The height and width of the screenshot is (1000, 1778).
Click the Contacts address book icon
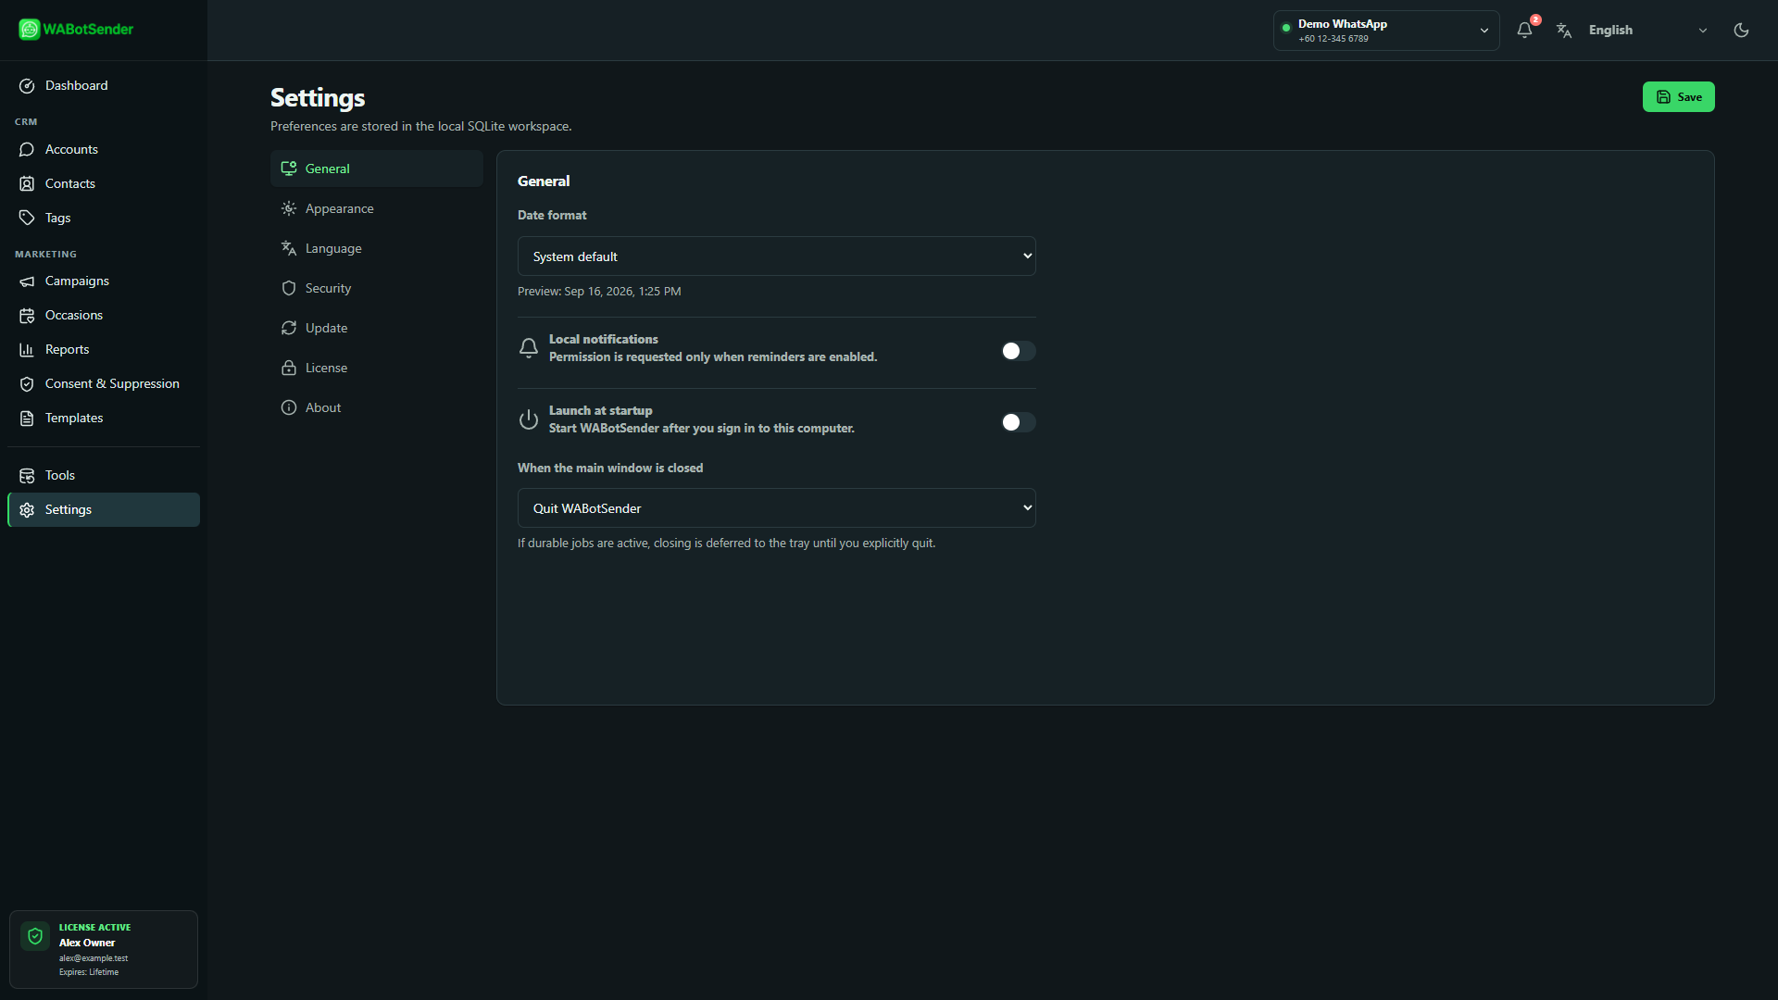coord(27,183)
